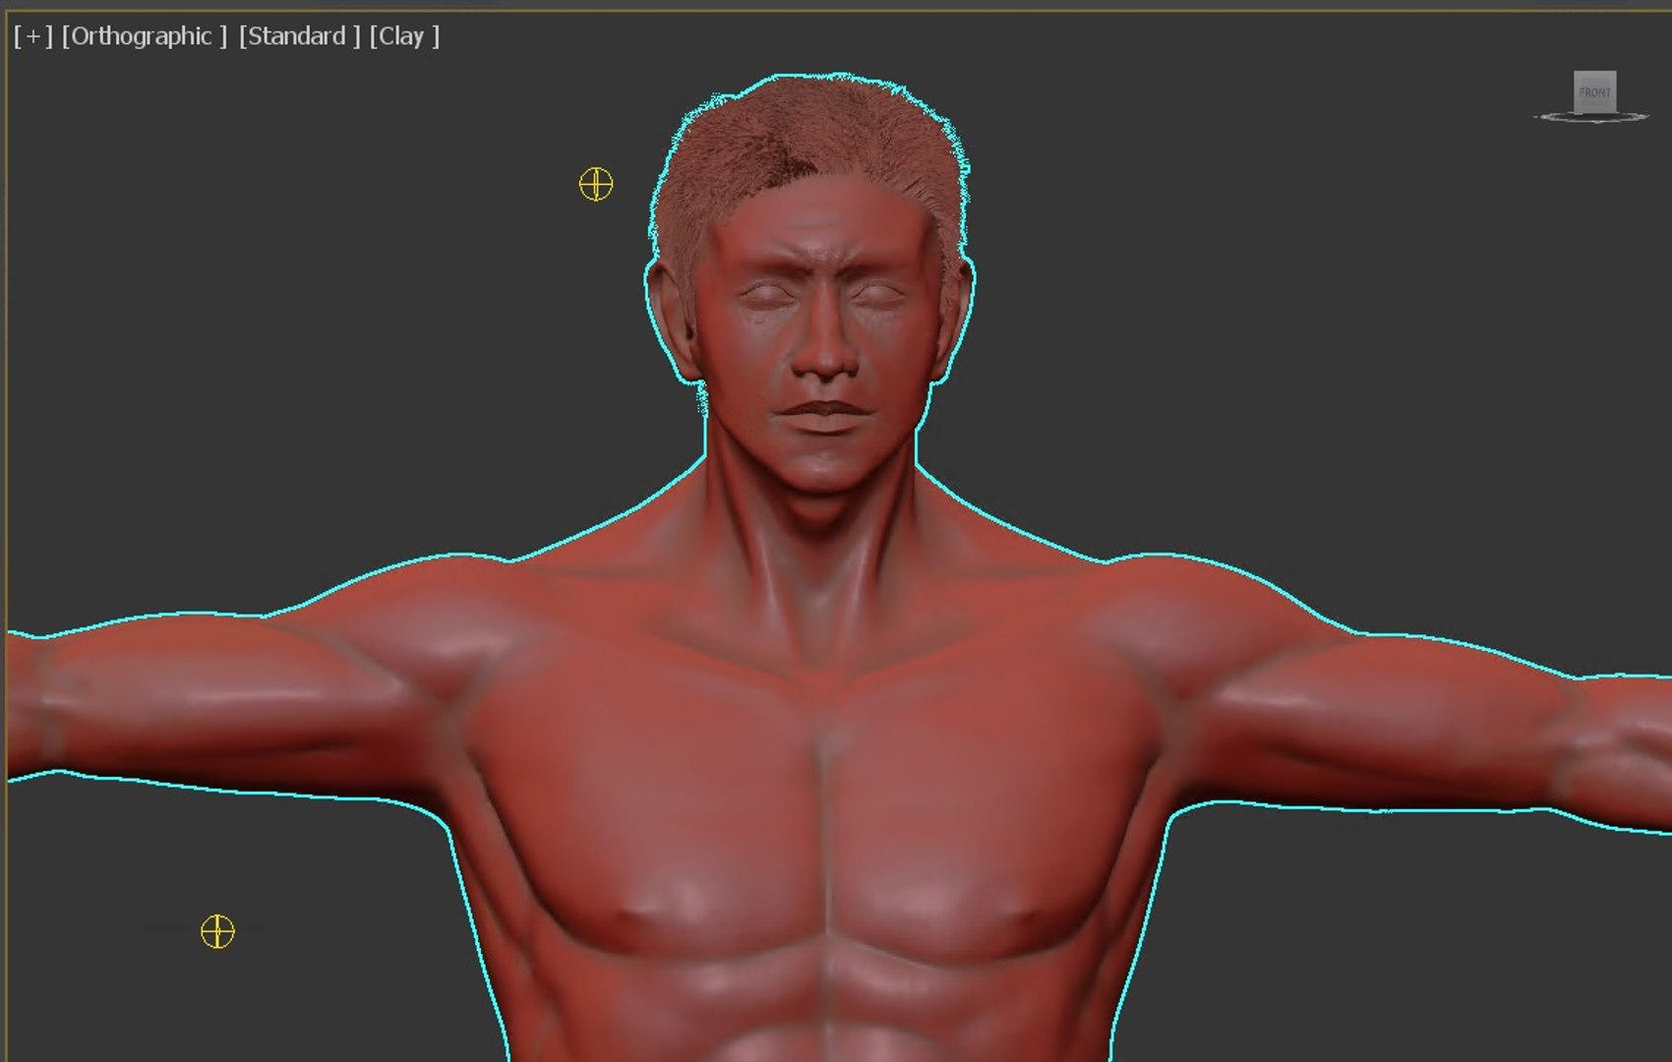Open the Orthographic view menu
This screenshot has height=1062, width=1672.
click(145, 36)
